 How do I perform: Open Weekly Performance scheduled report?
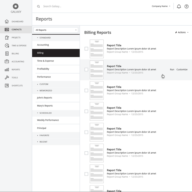56,120
